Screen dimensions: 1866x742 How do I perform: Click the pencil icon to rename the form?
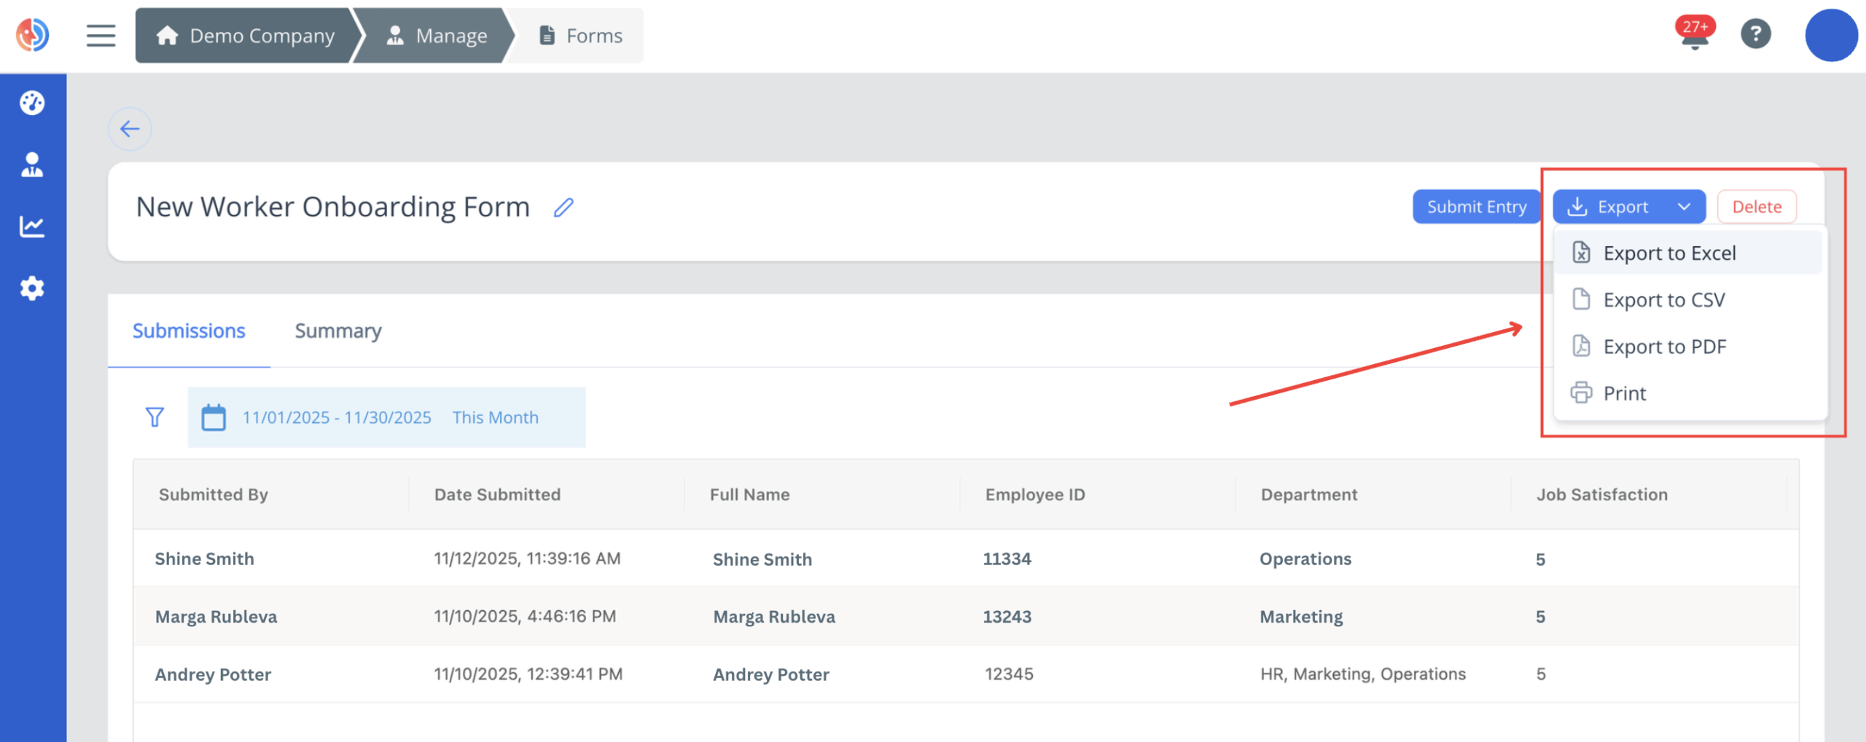point(563,208)
